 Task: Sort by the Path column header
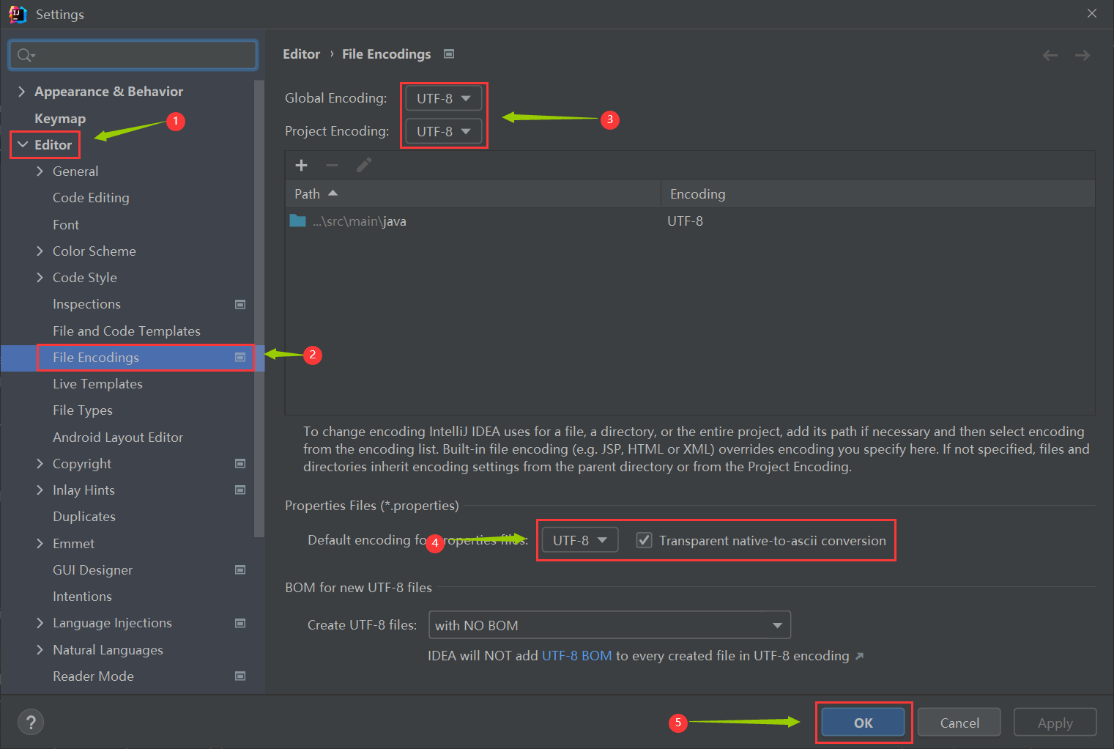tap(473, 193)
